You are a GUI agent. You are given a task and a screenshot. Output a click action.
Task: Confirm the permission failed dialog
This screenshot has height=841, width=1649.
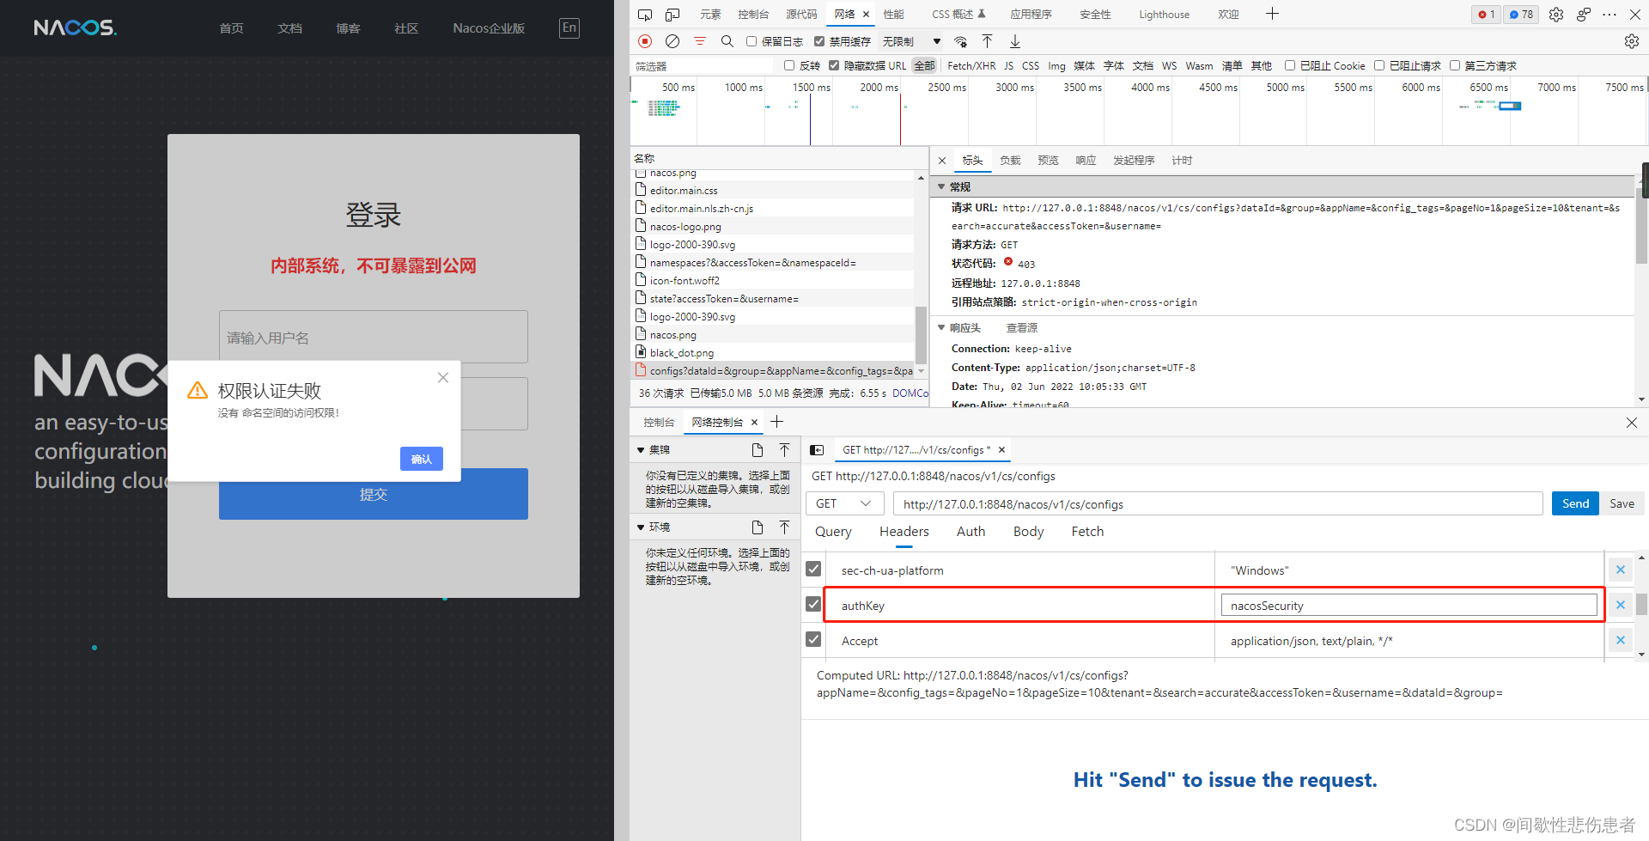point(422,459)
